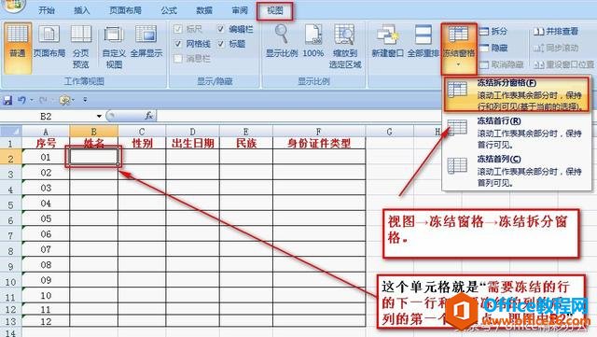The width and height of the screenshot is (597, 337).
Task: Click the 序号 header cell
Action: point(46,144)
